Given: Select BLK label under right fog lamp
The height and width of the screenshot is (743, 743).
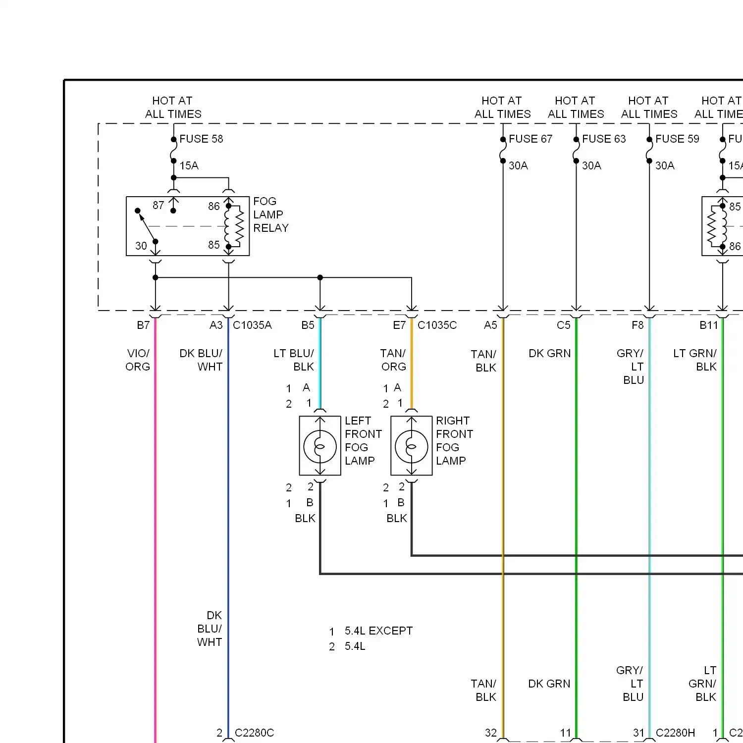Looking at the screenshot, I should point(397,518).
